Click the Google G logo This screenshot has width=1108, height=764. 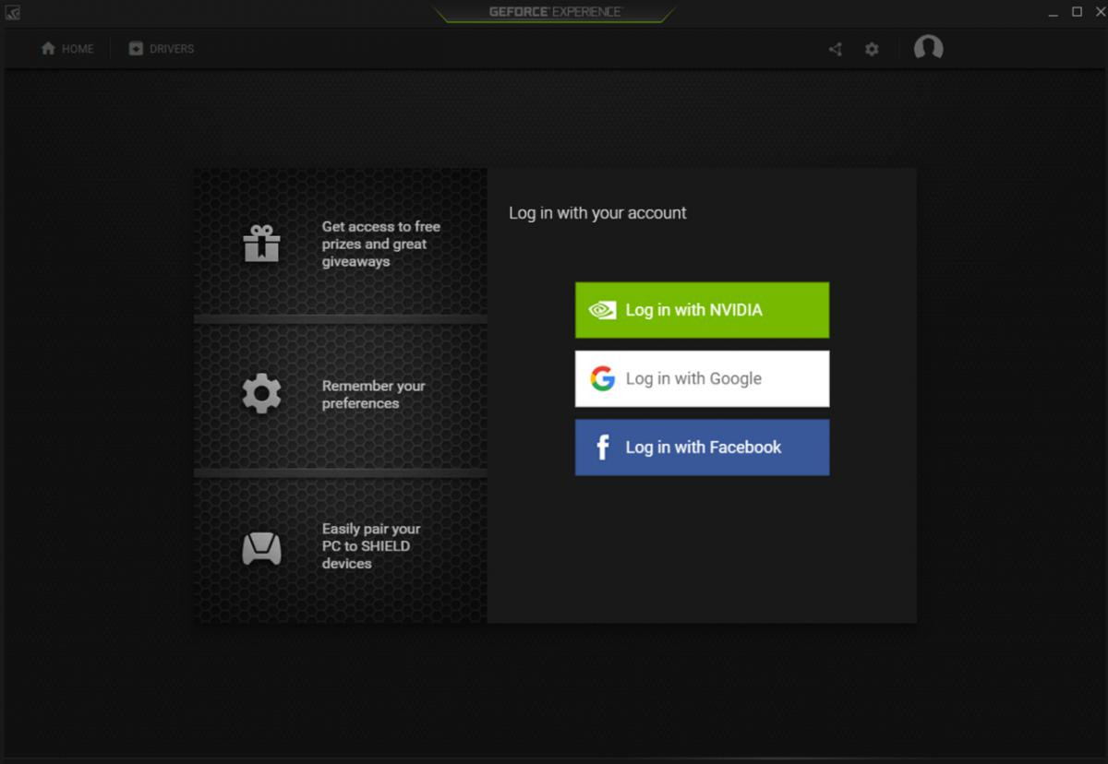pyautogui.click(x=602, y=378)
